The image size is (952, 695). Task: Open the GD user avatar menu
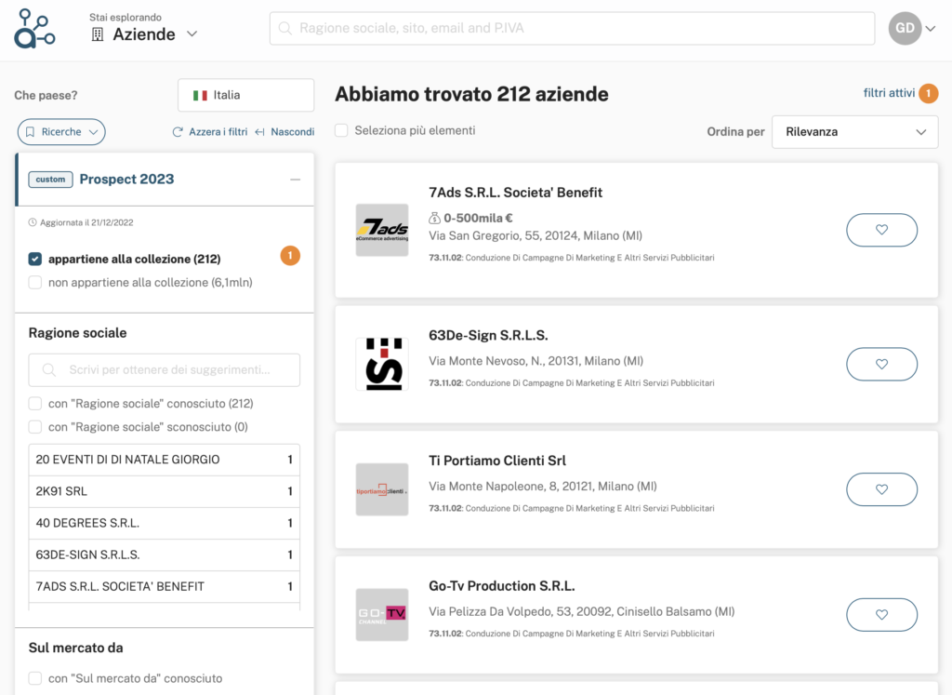coord(905,28)
